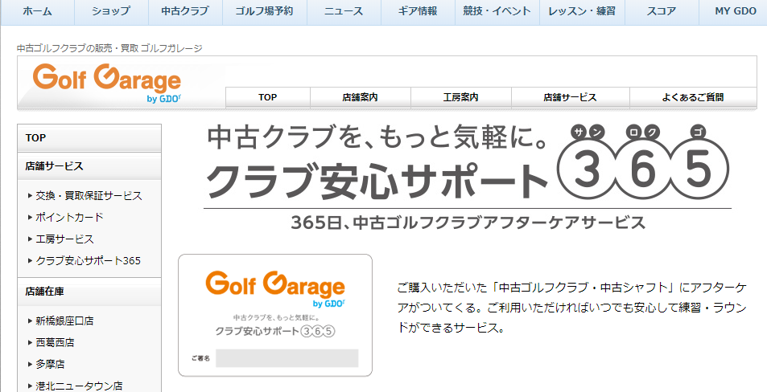Go to スコア in the top navigation
Screen dimensions: 767x392
point(662,11)
